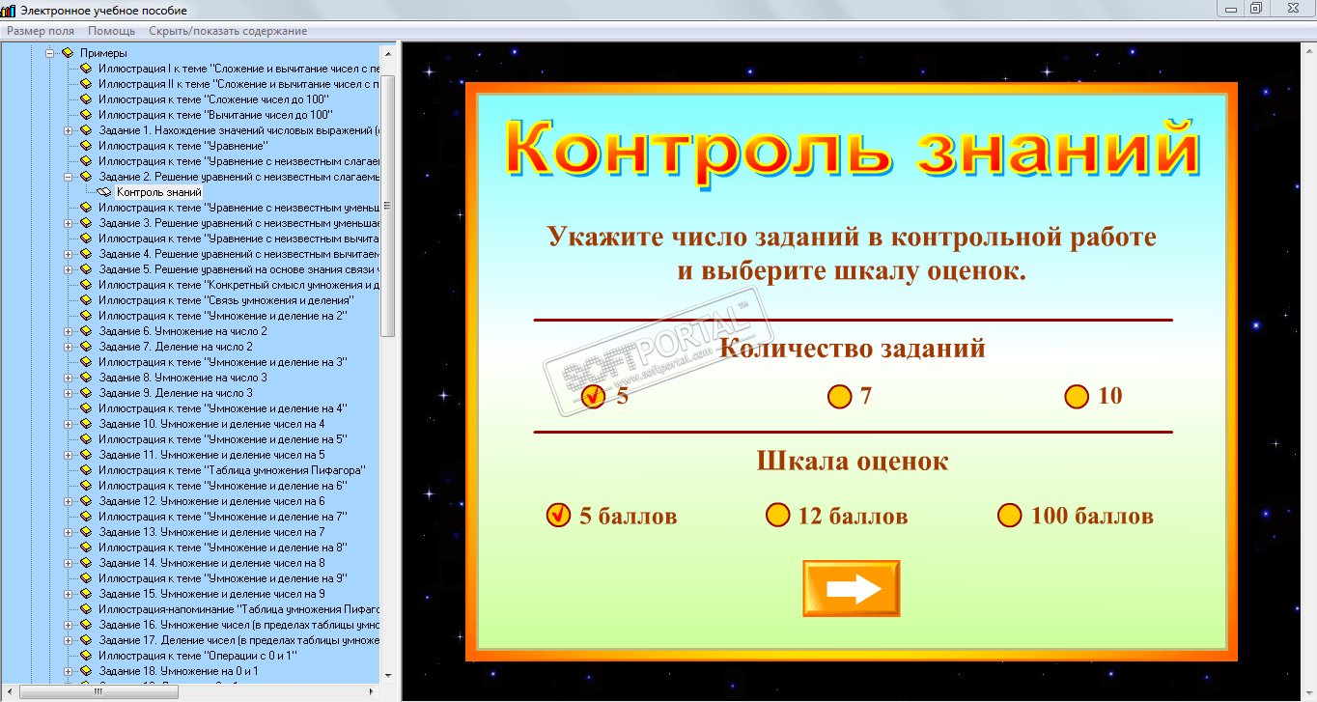Set Количество заданий to 10
The width and height of the screenshot is (1317, 702).
1077,396
